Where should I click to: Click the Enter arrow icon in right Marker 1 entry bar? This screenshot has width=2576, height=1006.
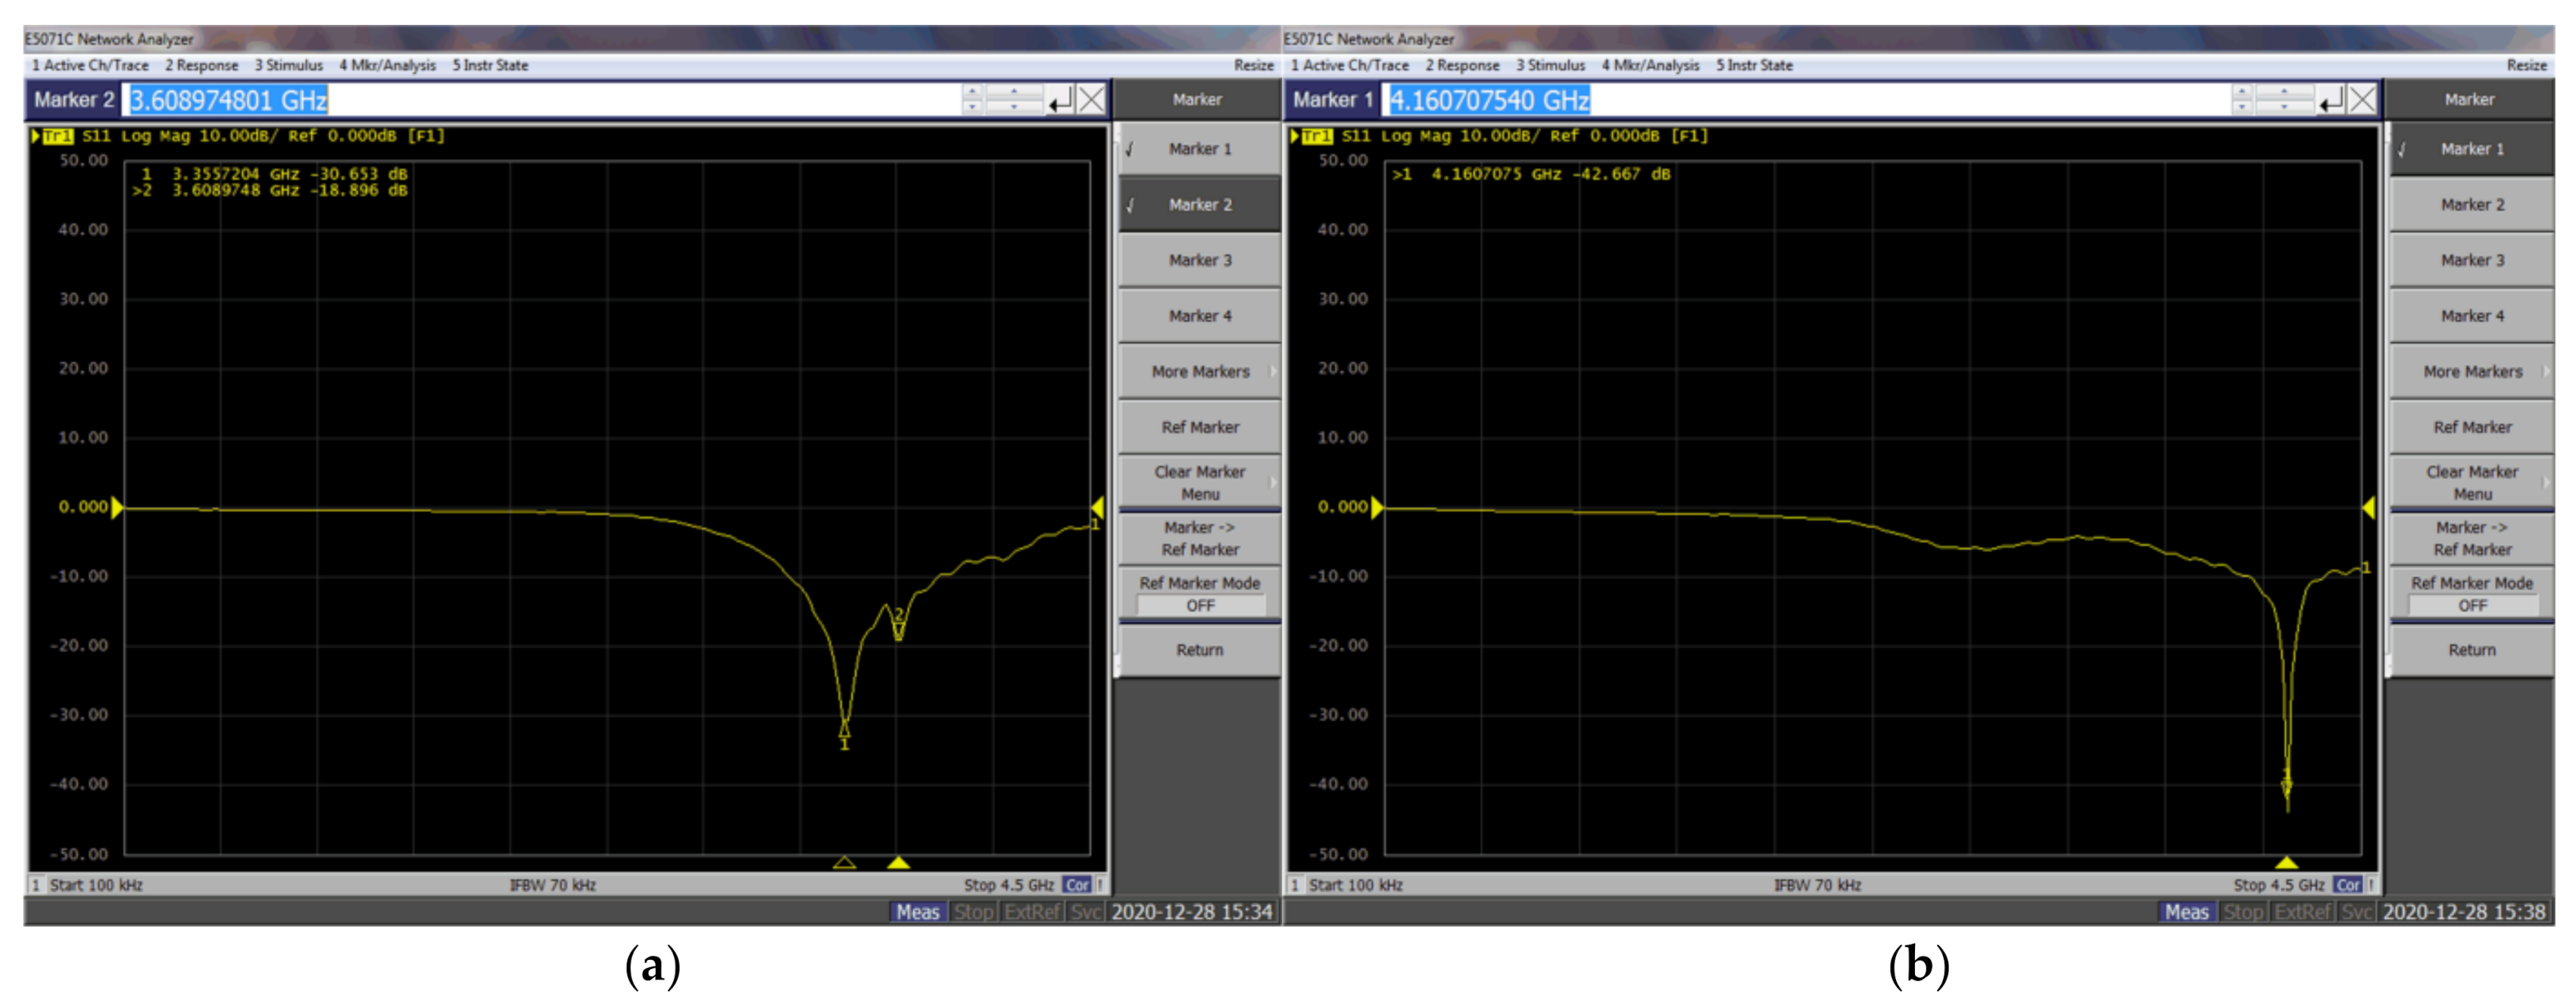coord(2331,100)
